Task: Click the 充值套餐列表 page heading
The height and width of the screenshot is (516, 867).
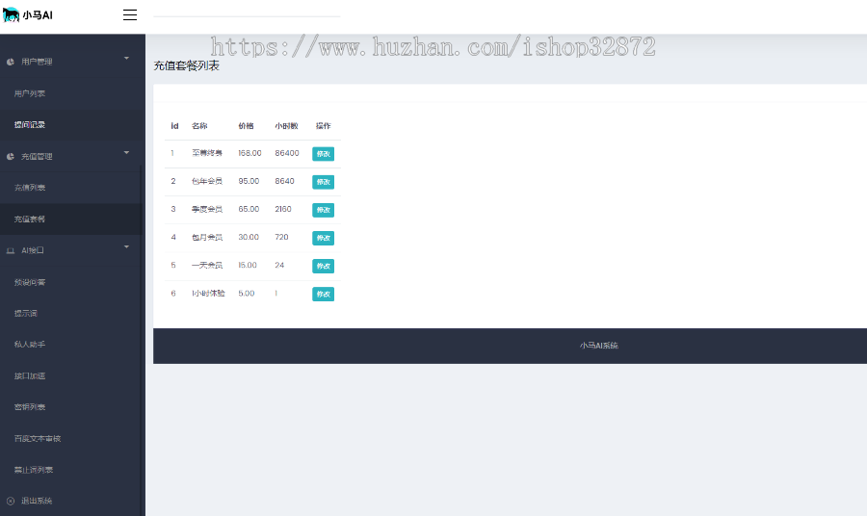Action: [186, 65]
